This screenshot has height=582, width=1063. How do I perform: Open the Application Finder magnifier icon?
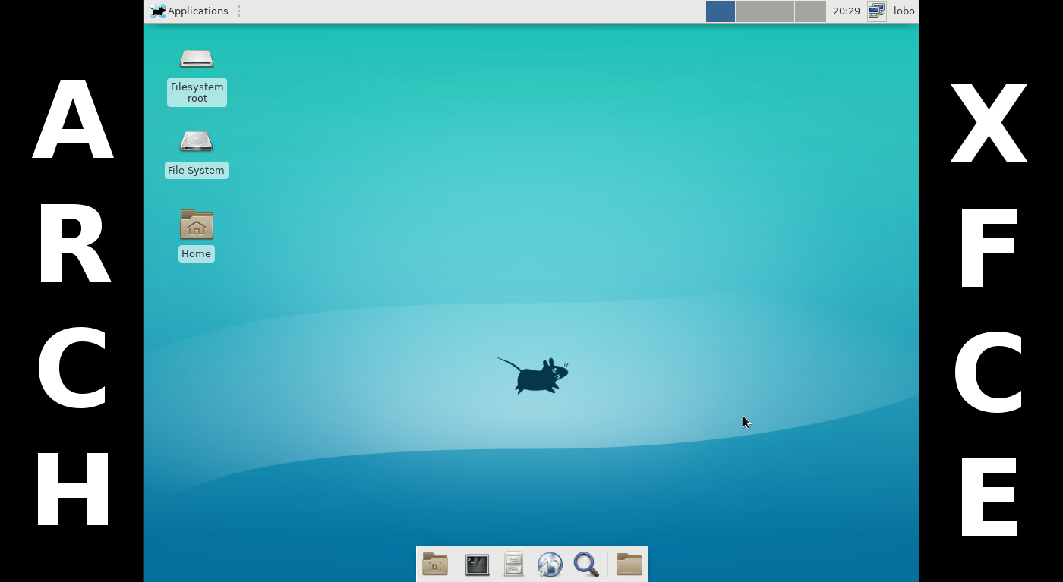point(586,565)
